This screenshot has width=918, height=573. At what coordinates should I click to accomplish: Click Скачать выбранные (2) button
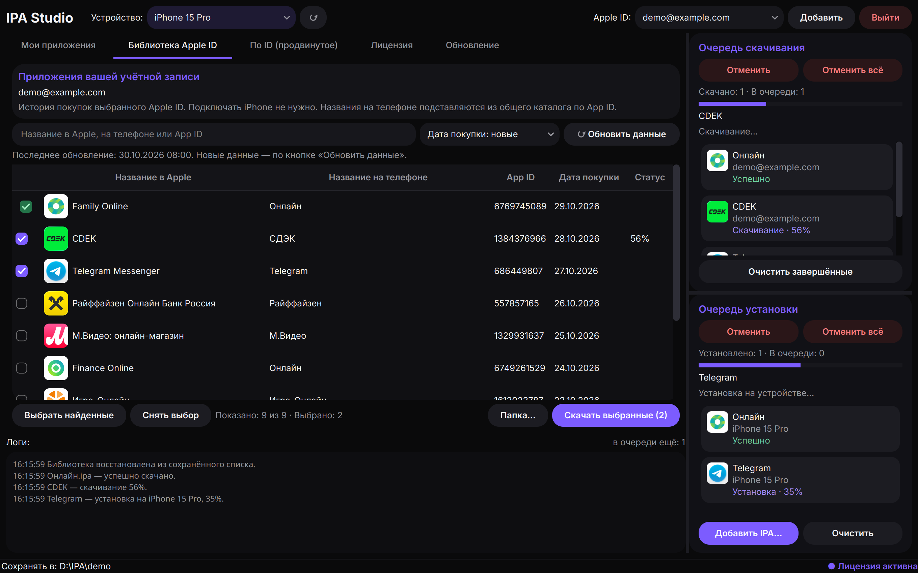pyautogui.click(x=615, y=415)
